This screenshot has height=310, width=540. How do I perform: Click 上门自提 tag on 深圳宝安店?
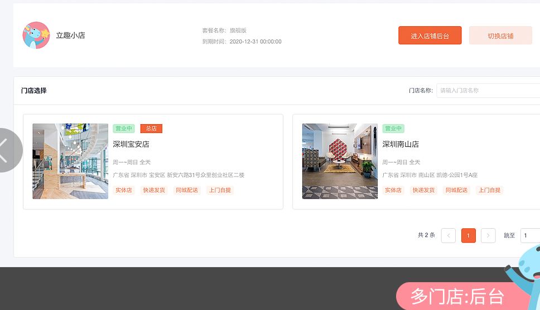[x=220, y=190]
